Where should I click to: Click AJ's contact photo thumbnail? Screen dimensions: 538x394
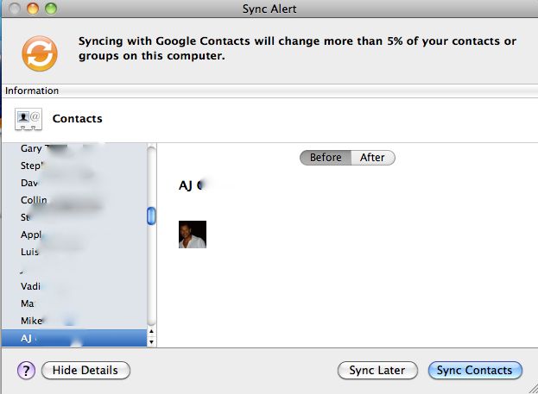tap(193, 235)
